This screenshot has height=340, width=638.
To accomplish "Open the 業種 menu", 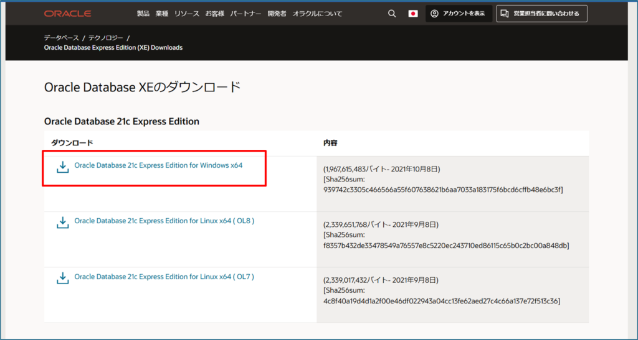I will [161, 14].
